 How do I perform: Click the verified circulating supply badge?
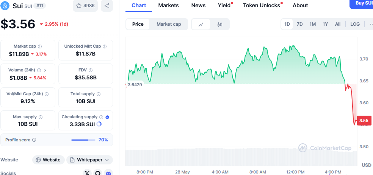click(107, 117)
